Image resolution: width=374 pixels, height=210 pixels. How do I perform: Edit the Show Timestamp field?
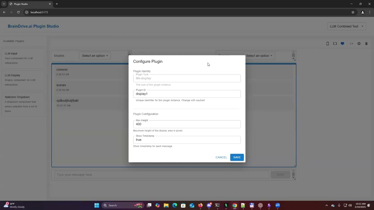pyautogui.click(x=187, y=140)
